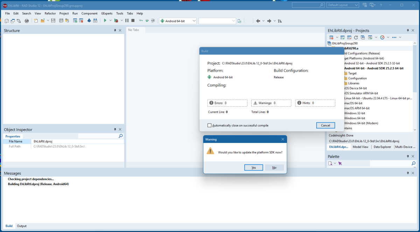
Task: Switch to the Model View tab
Action: pos(360,147)
